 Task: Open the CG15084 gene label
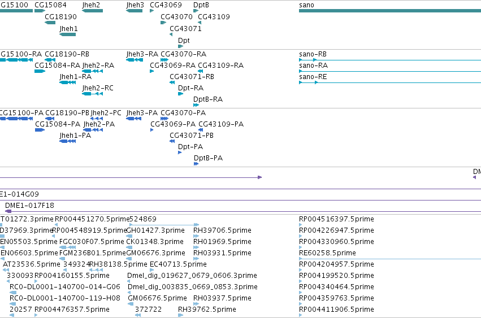(x=50, y=5)
